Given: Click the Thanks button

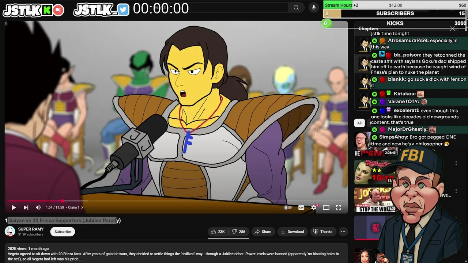Looking at the screenshot, I should pos(323,232).
